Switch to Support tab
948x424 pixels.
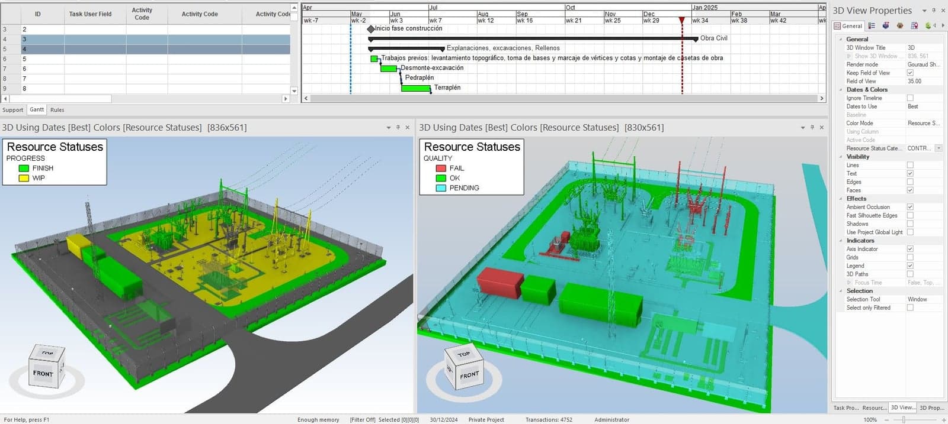coord(12,110)
